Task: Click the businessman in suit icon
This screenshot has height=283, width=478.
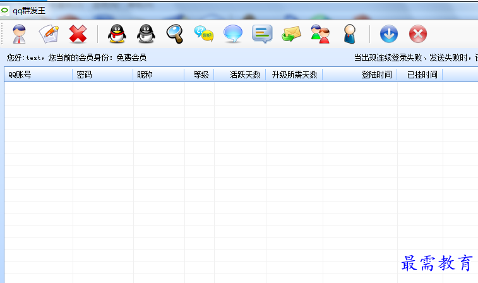Action: point(349,34)
